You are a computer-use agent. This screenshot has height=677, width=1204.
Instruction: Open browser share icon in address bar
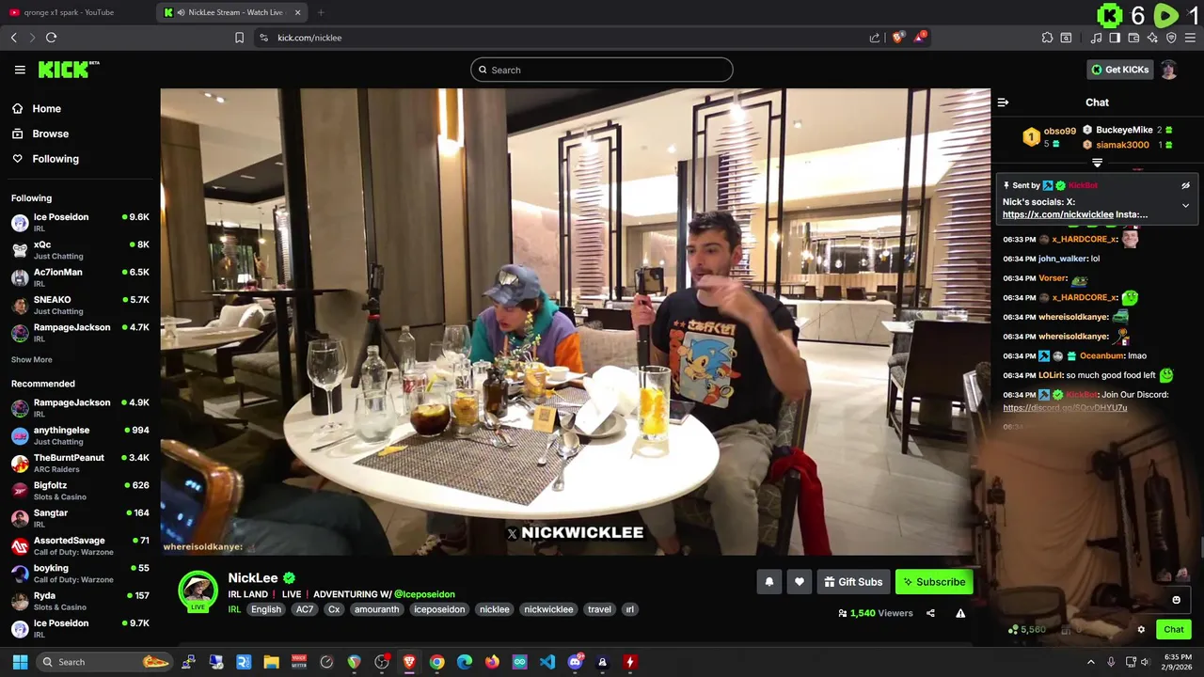coord(875,38)
